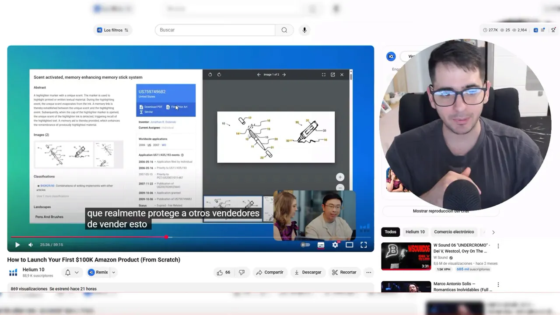Click the US7597496B2 patent number
The height and width of the screenshot is (315, 560).
[152, 92]
